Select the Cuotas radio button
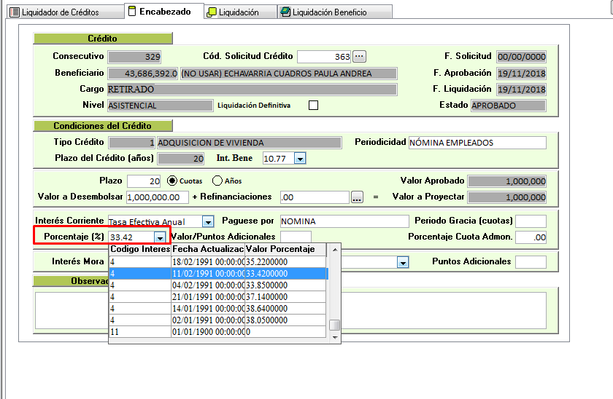This screenshot has width=613, height=399. [x=173, y=181]
